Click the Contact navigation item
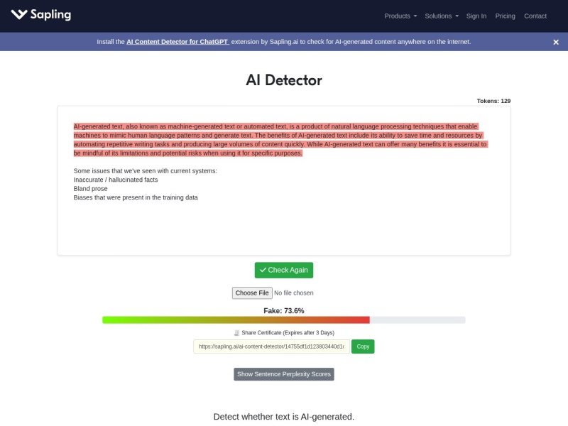The height and width of the screenshot is (426, 568). [x=535, y=16]
